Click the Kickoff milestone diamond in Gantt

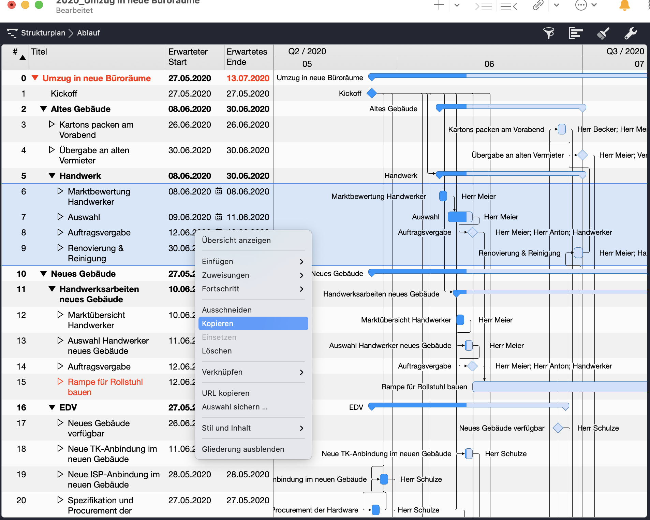point(371,93)
